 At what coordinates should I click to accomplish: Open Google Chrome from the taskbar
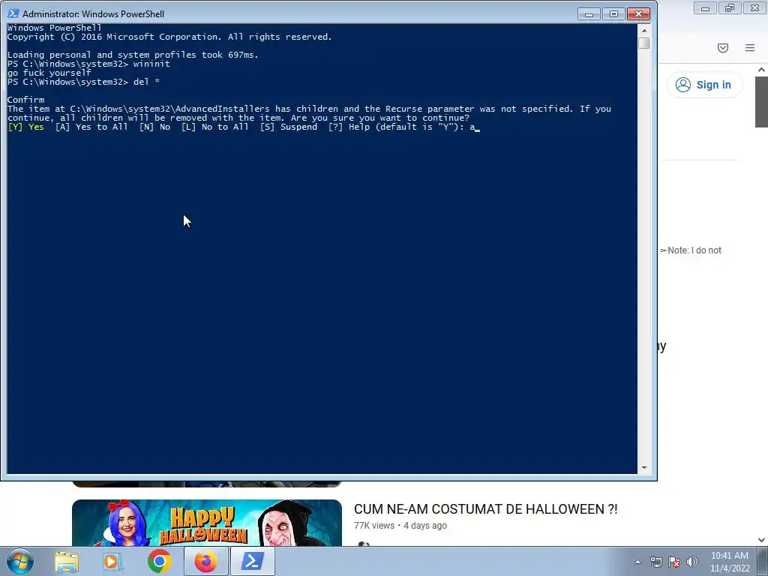(x=159, y=561)
